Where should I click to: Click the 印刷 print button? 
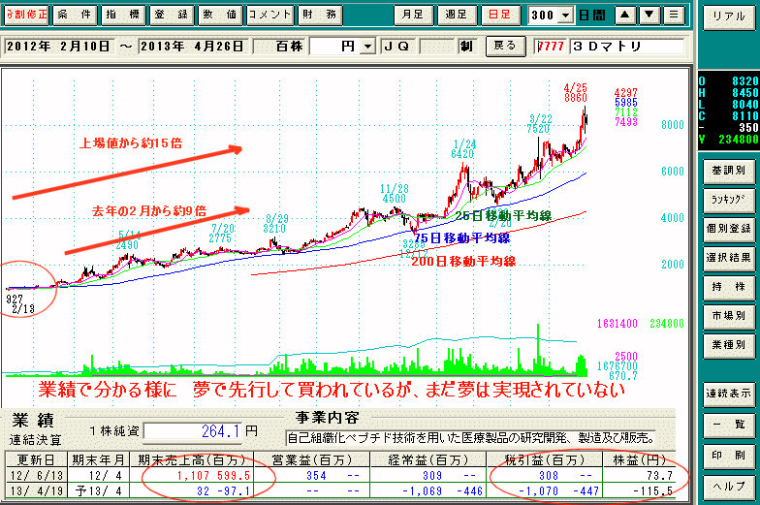(x=729, y=456)
